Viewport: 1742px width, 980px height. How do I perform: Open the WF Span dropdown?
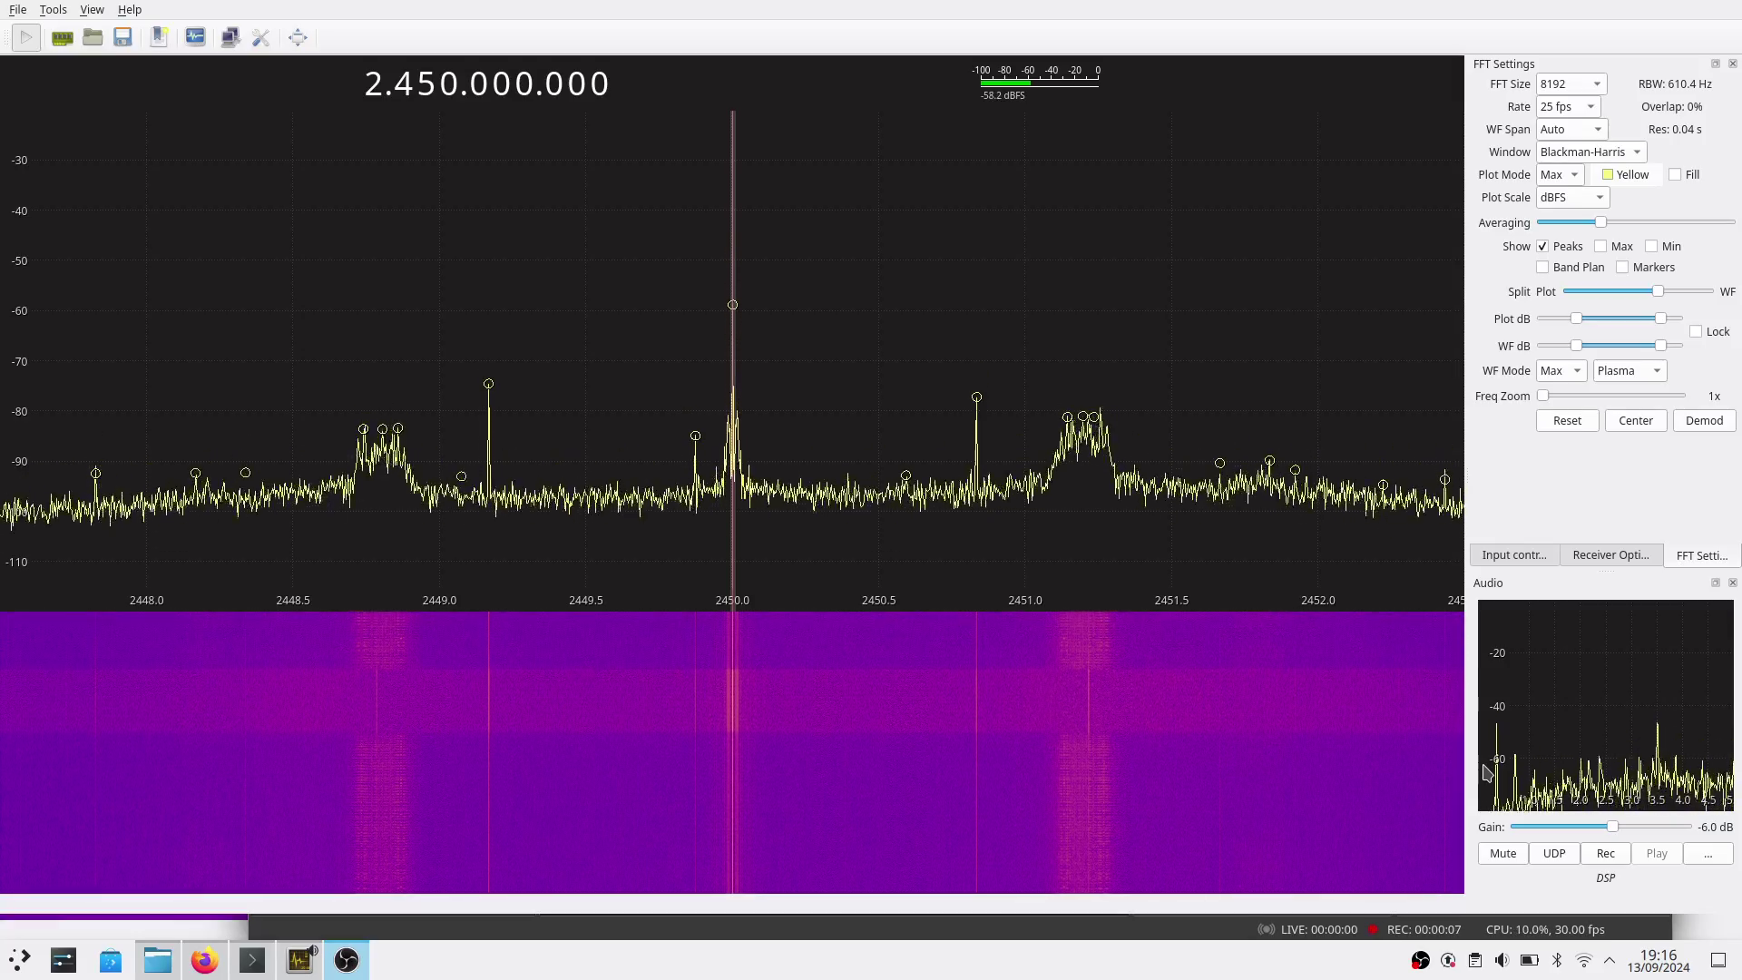pos(1571,130)
